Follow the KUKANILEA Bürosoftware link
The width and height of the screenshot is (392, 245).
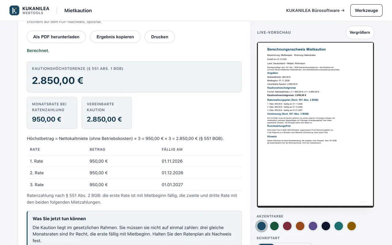pos(315,10)
